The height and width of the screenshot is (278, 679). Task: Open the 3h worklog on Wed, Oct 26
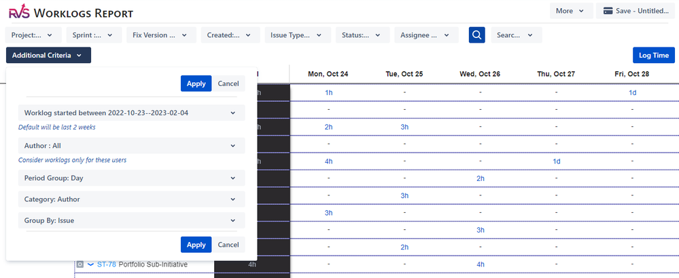(481, 230)
